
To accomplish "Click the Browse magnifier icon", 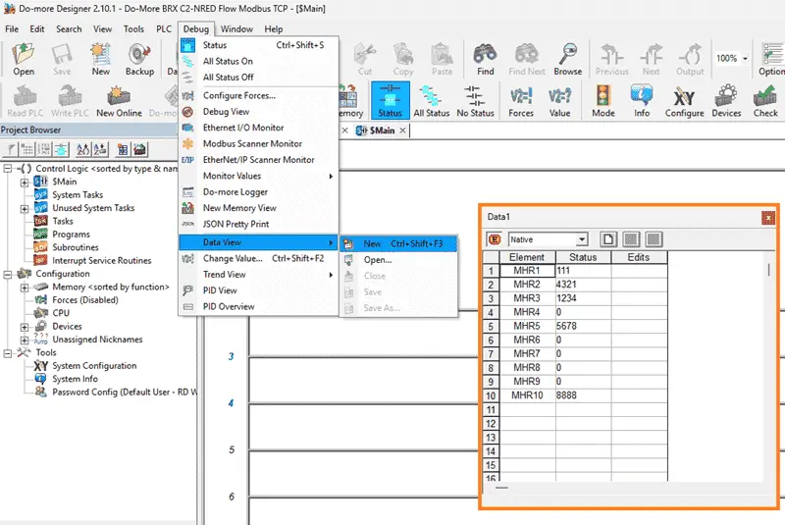I will (x=568, y=59).
